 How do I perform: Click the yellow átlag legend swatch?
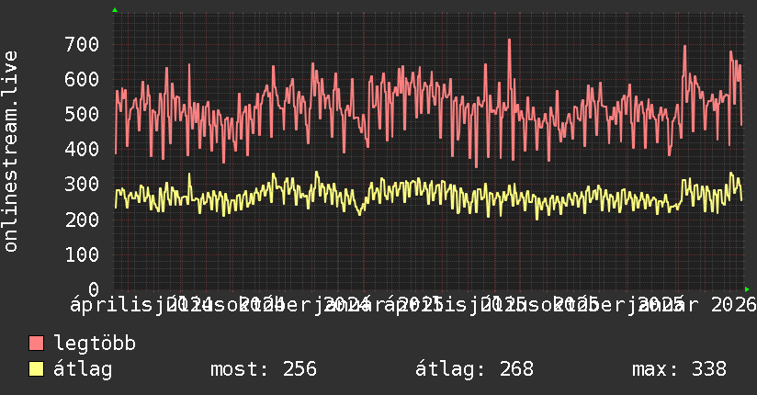click(37, 369)
